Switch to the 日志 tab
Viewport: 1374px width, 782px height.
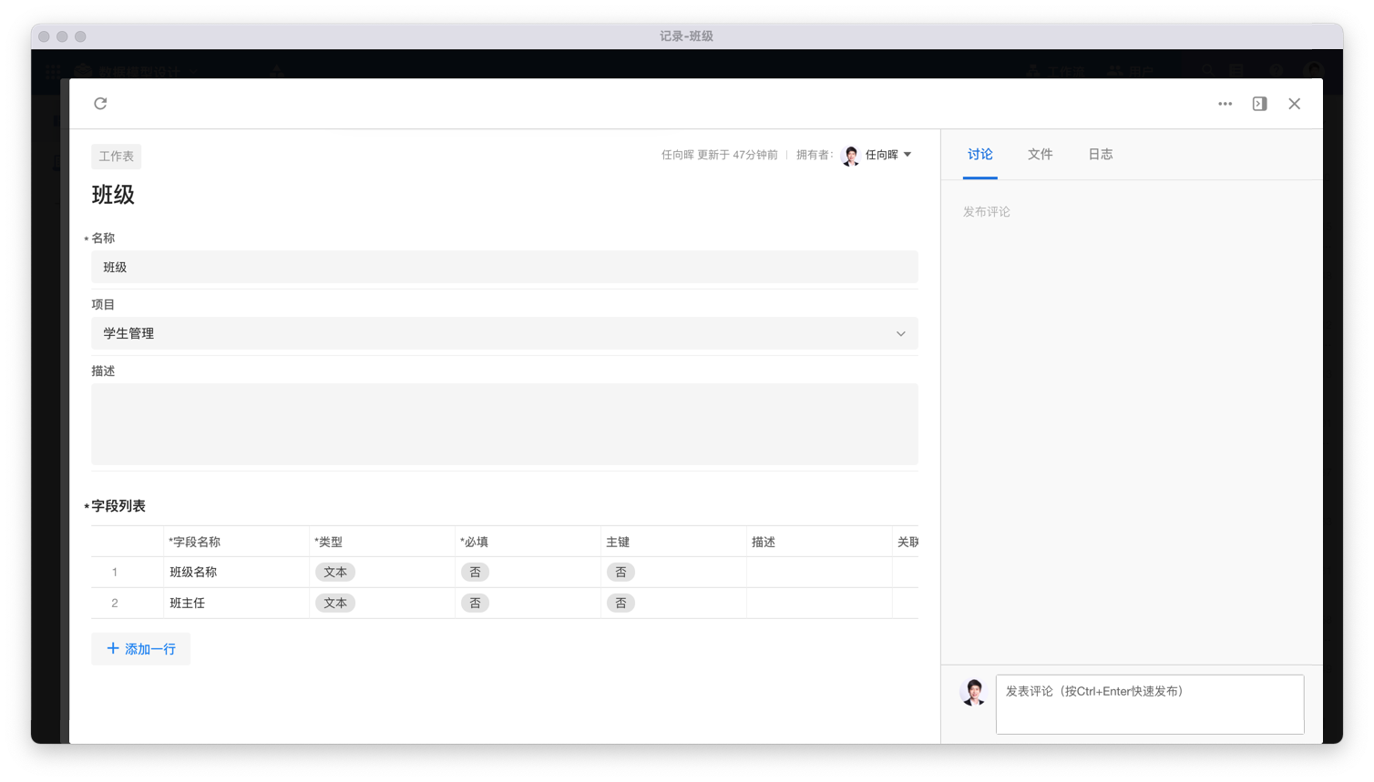[1100, 155]
